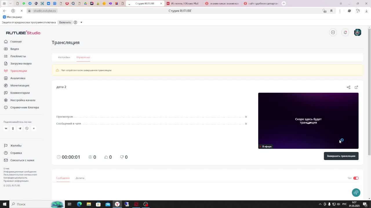Toggle the Чат switch off
This screenshot has width=371, height=208.
(x=356, y=178)
